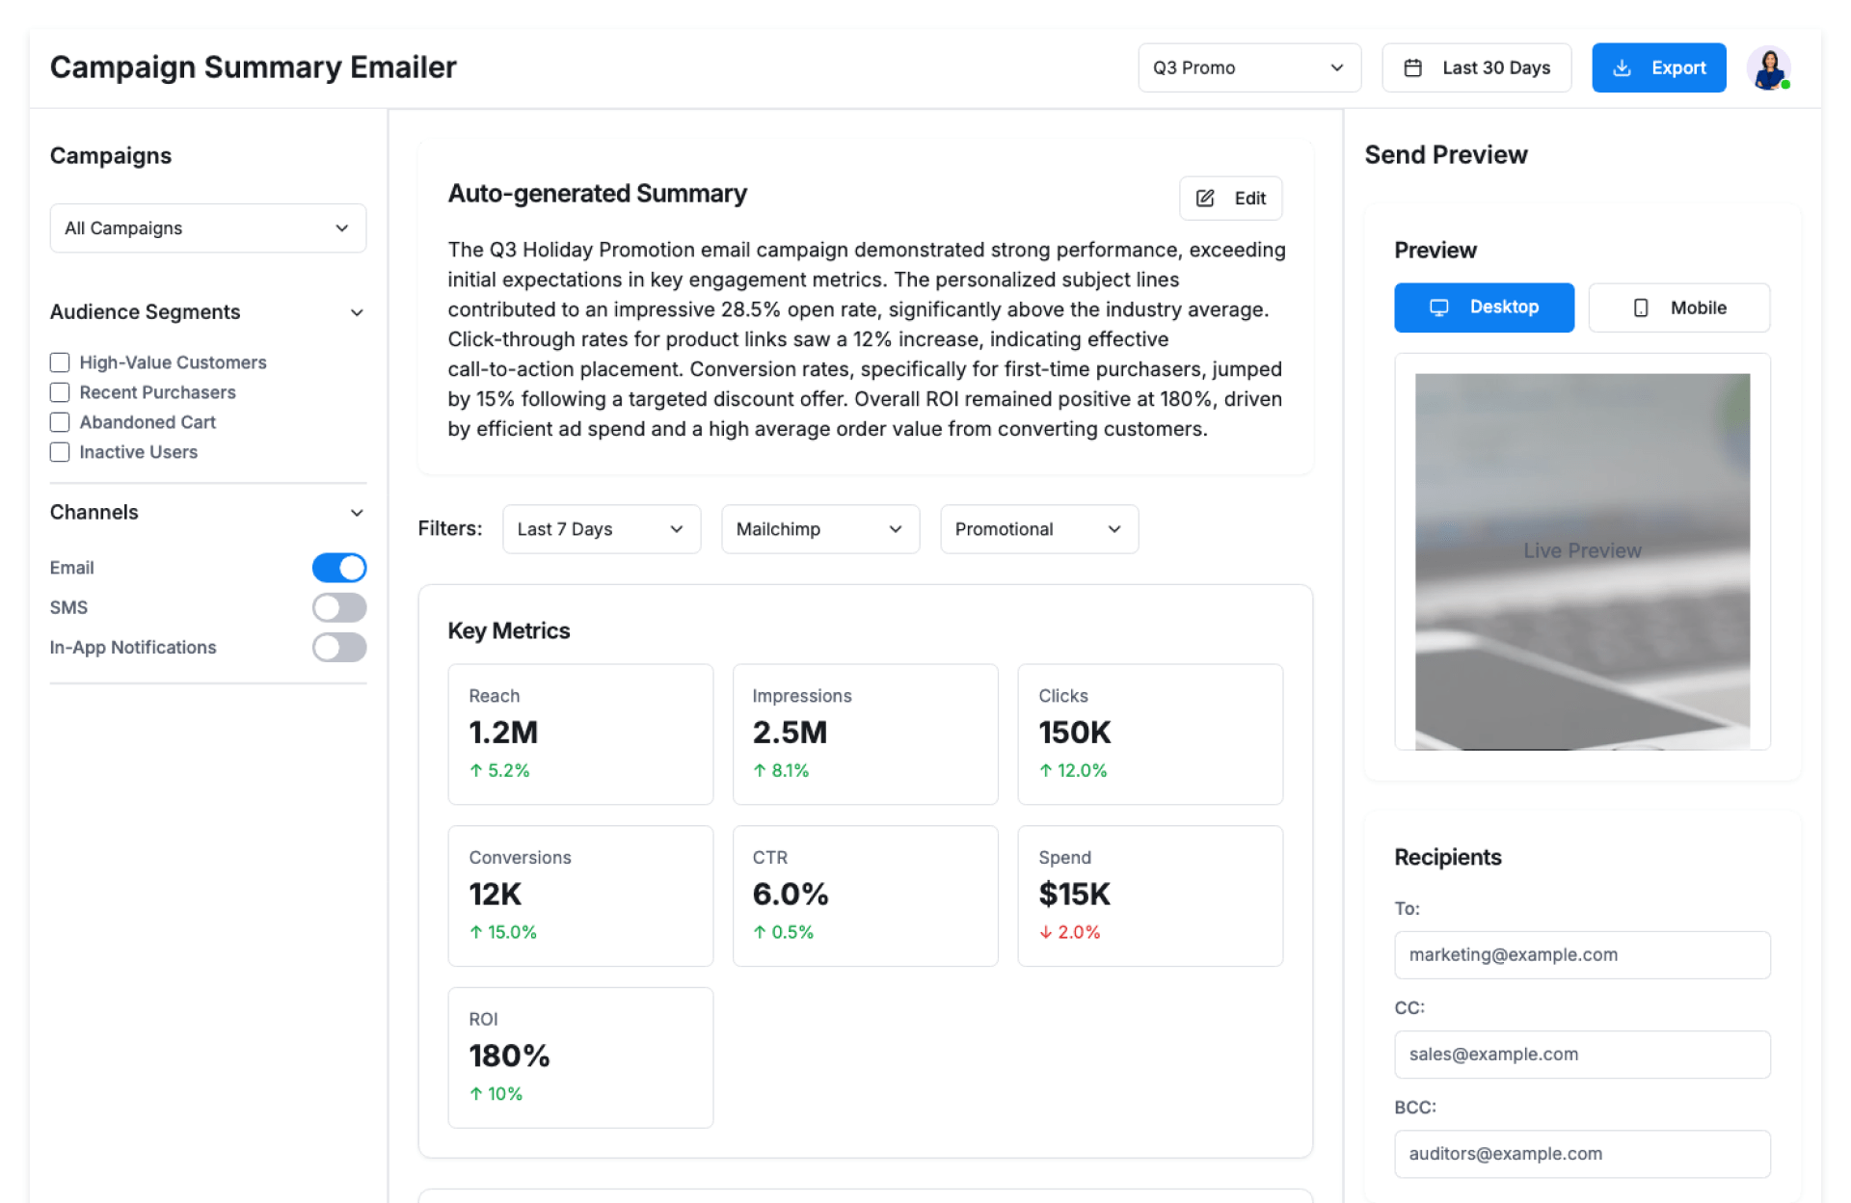Click the download icon on Export
1851x1203 pixels.
pyautogui.click(x=1623, y=68)
